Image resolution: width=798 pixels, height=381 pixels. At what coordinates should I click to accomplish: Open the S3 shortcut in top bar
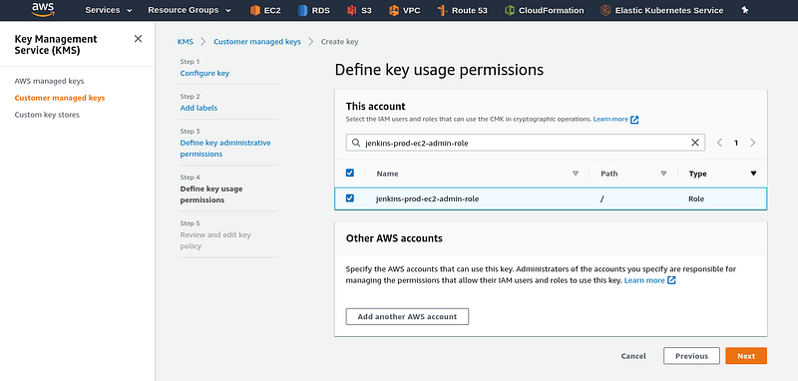click(359, 10)
